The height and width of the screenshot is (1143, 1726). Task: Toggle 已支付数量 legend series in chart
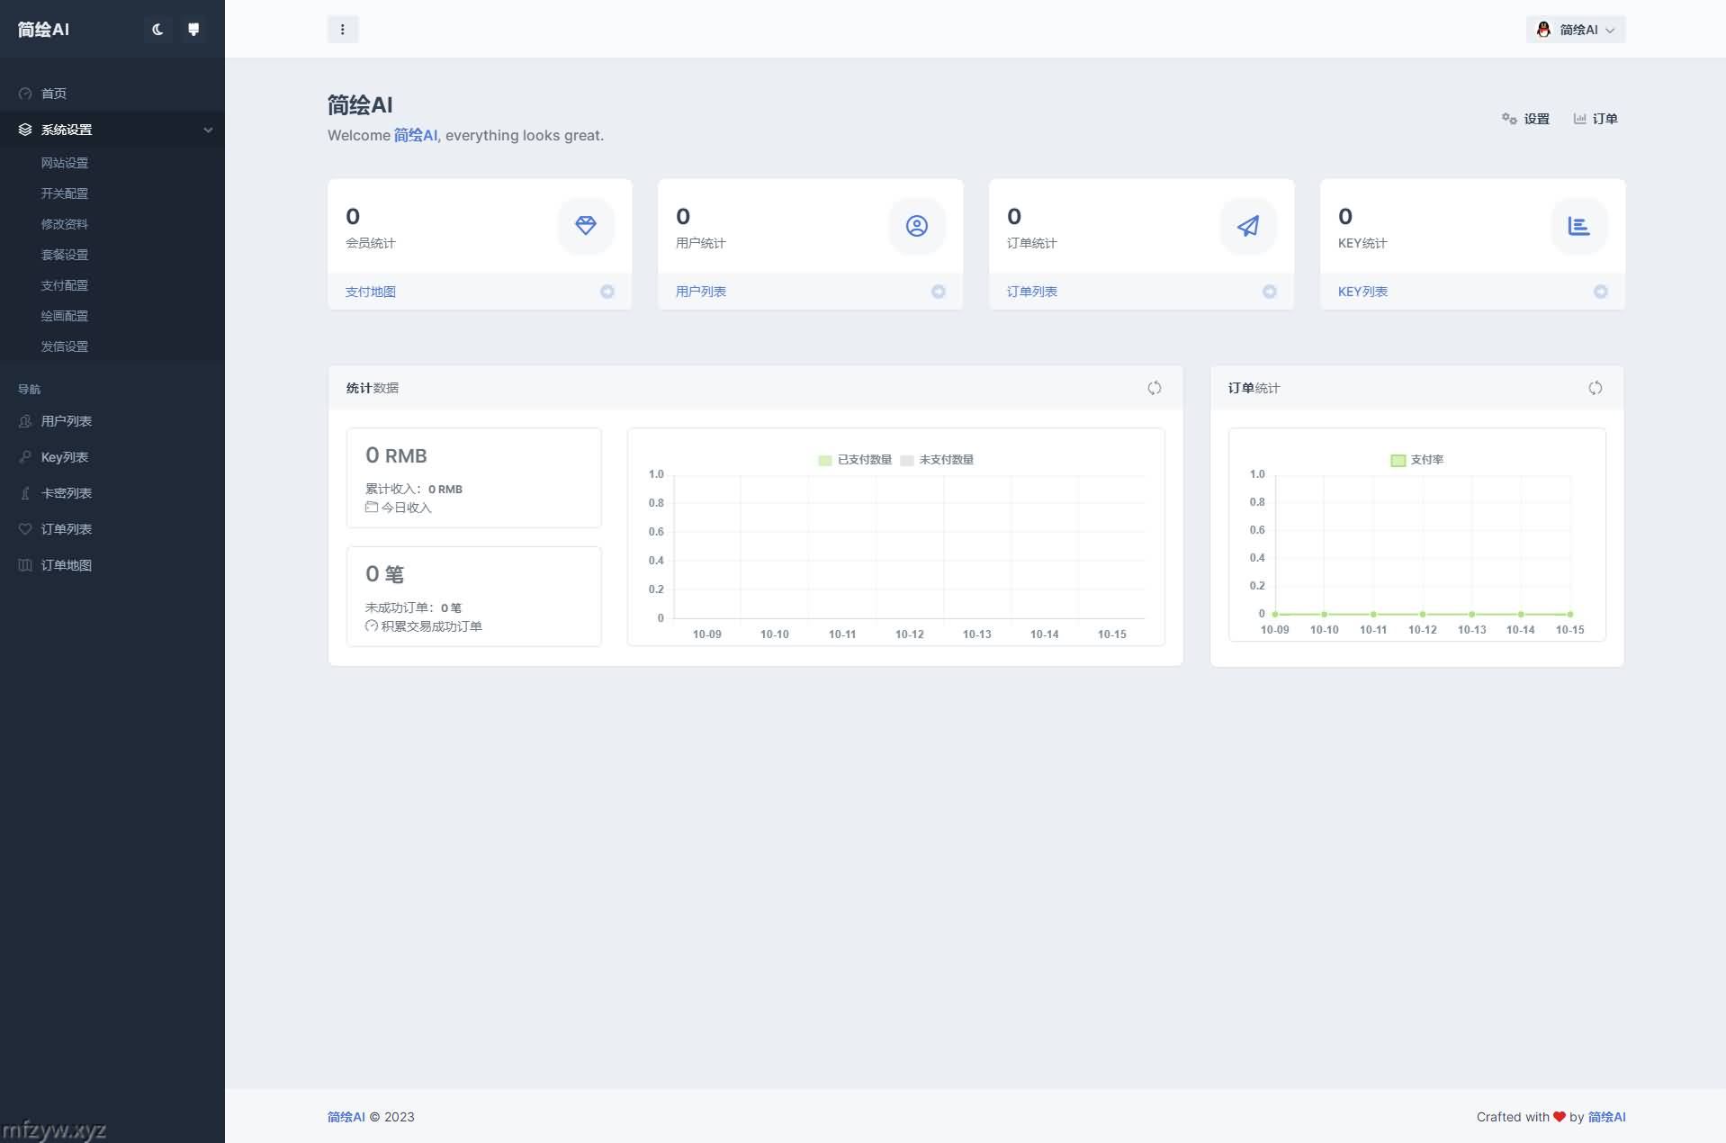[x=855, y=460]
